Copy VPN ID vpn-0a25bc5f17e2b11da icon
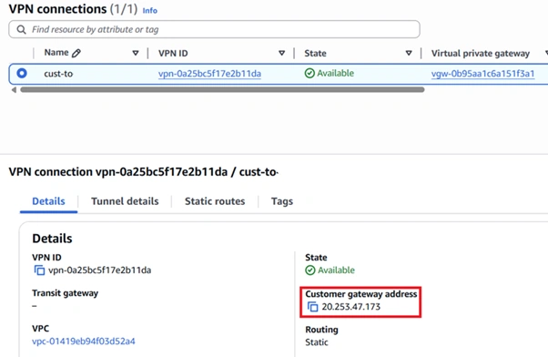 click(x=39, y=270)
